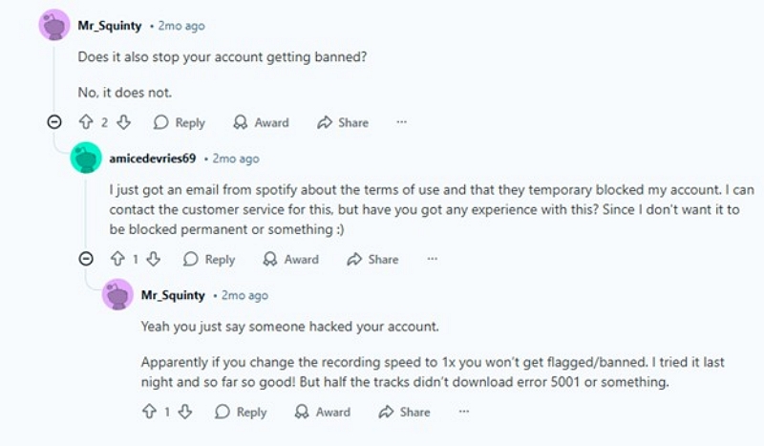Open more options on amicedevries69's comment
Viewport: 764px width, 446px height.
432,259
